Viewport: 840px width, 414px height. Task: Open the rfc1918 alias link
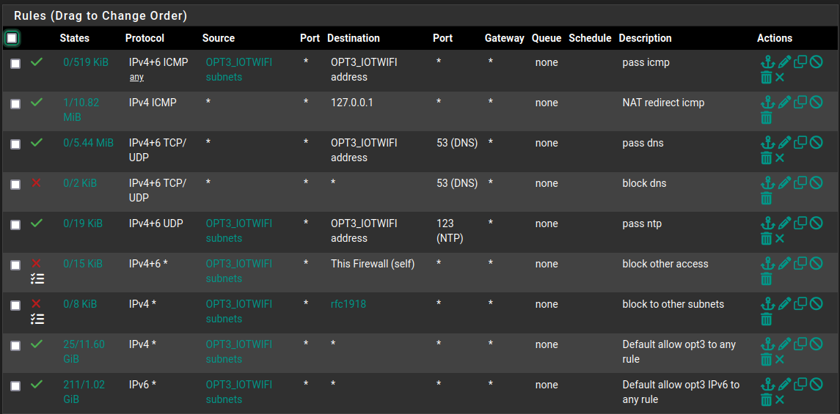348,304
